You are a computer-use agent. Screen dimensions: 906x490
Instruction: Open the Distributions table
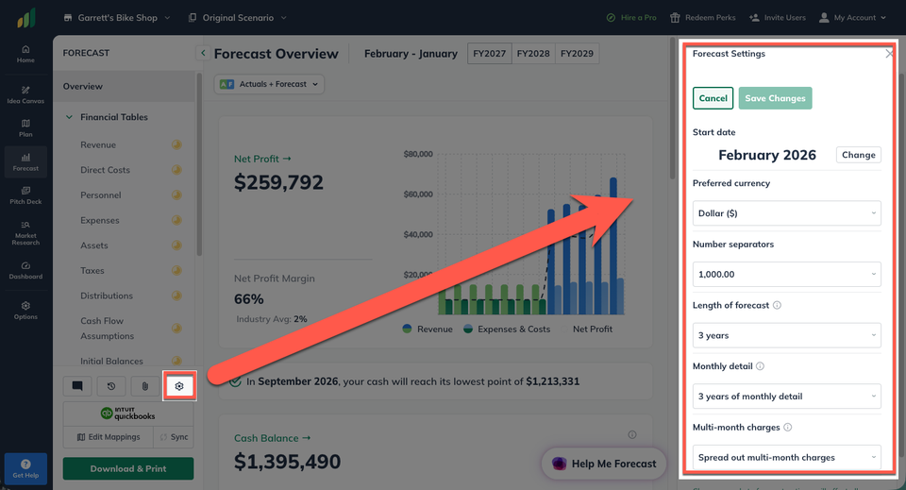coord(107,296)
